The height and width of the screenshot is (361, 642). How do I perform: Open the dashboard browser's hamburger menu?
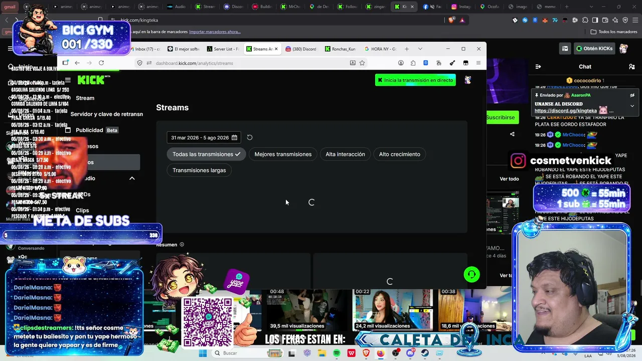pyautogui.click(x=478, y=63)
